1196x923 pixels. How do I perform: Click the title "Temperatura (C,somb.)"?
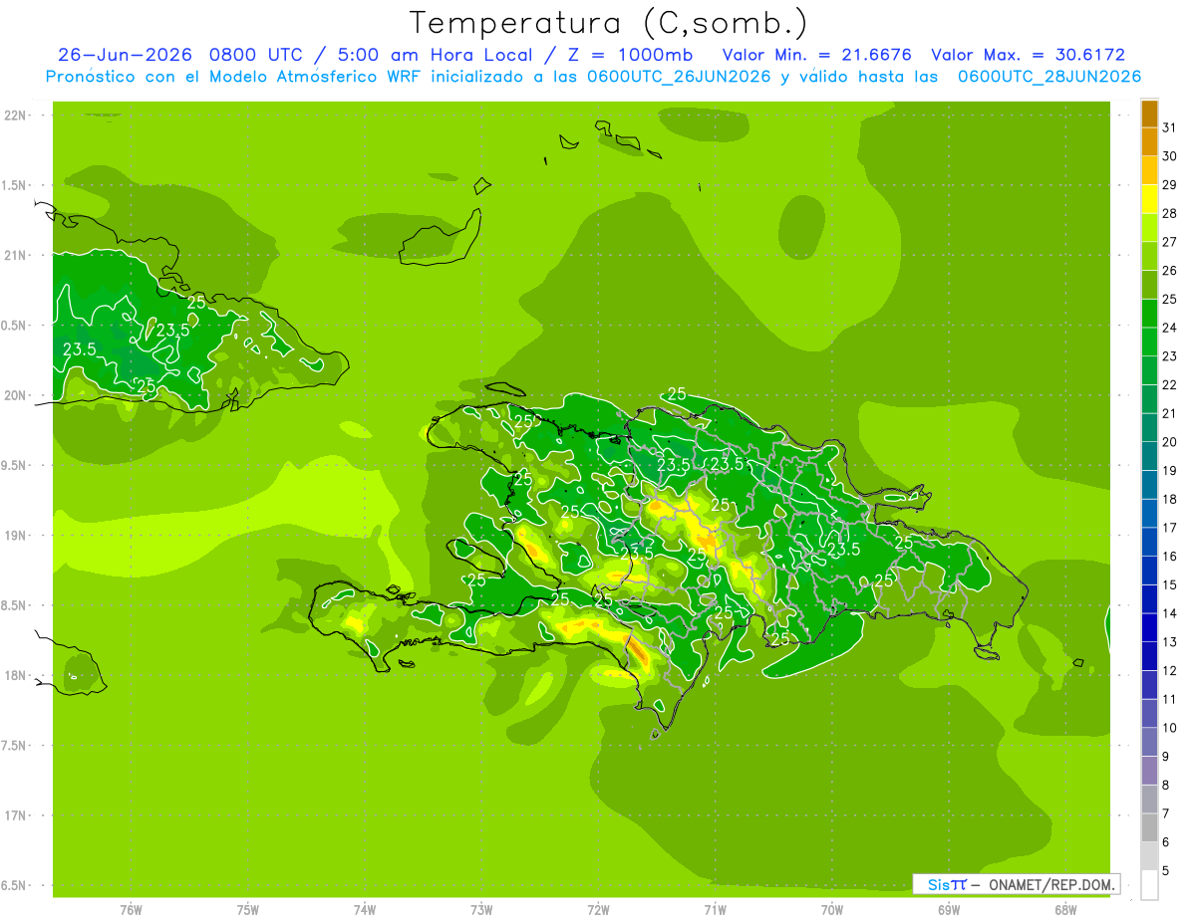click(x=608, y=23)
